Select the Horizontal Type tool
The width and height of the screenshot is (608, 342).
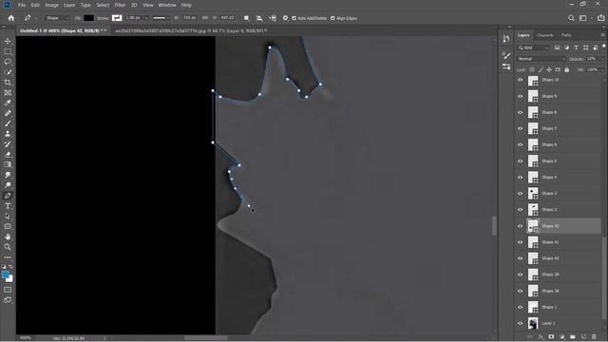click(8, 206)
